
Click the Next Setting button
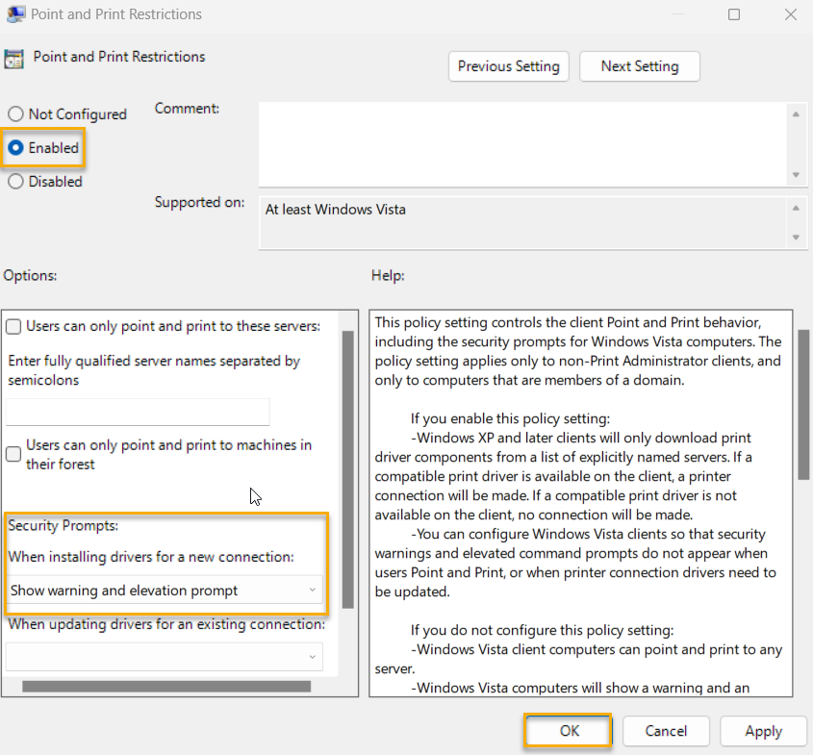[639, 66]
